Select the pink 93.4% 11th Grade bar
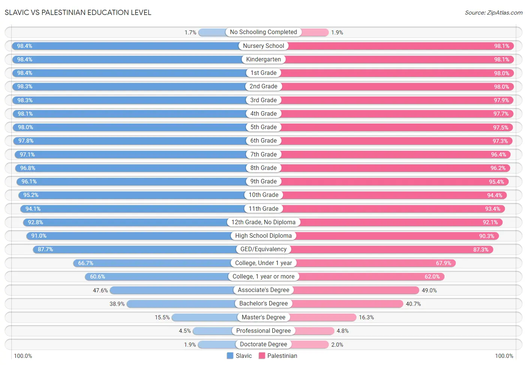527x365 pixels. pos(384,209)
